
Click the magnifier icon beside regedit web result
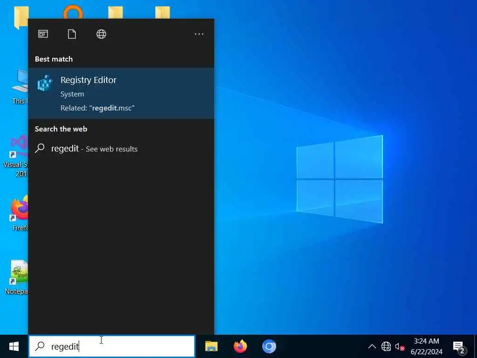(x=40, y=148)
